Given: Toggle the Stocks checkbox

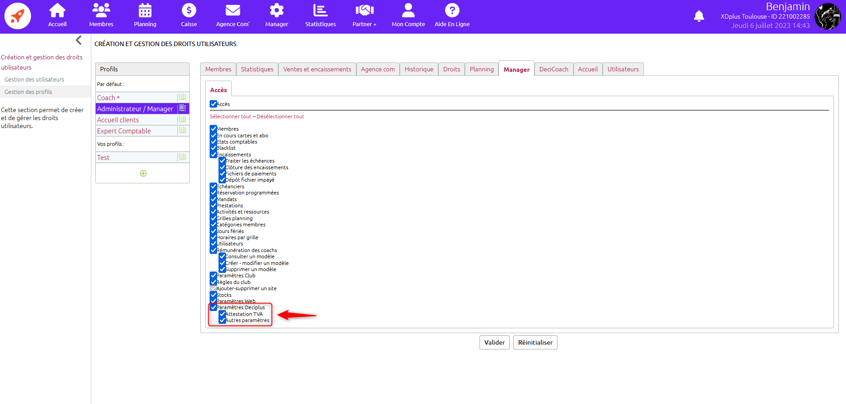Looking at the screenshot, I should [x=214, y=295].
